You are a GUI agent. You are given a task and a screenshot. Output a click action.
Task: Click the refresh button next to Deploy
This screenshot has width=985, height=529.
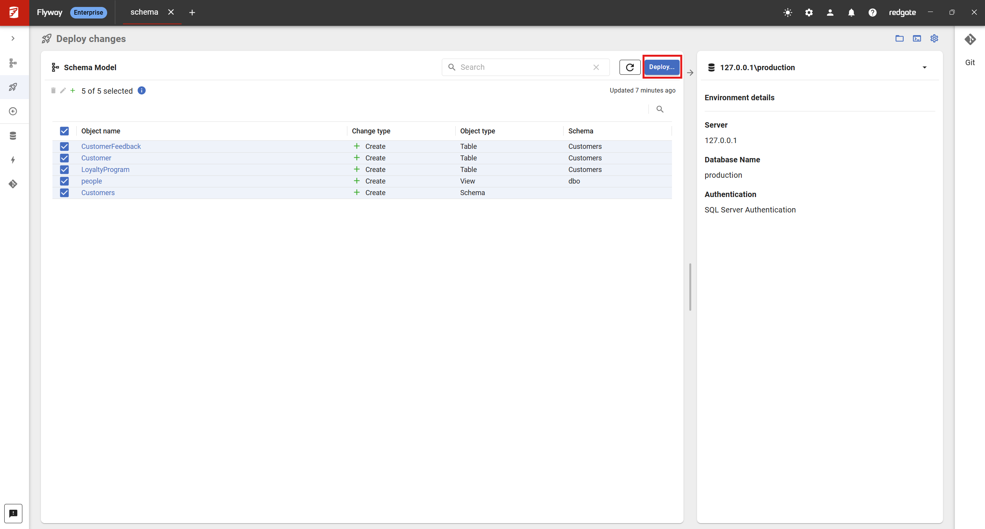pyautogui.click(x=630, y=67)
